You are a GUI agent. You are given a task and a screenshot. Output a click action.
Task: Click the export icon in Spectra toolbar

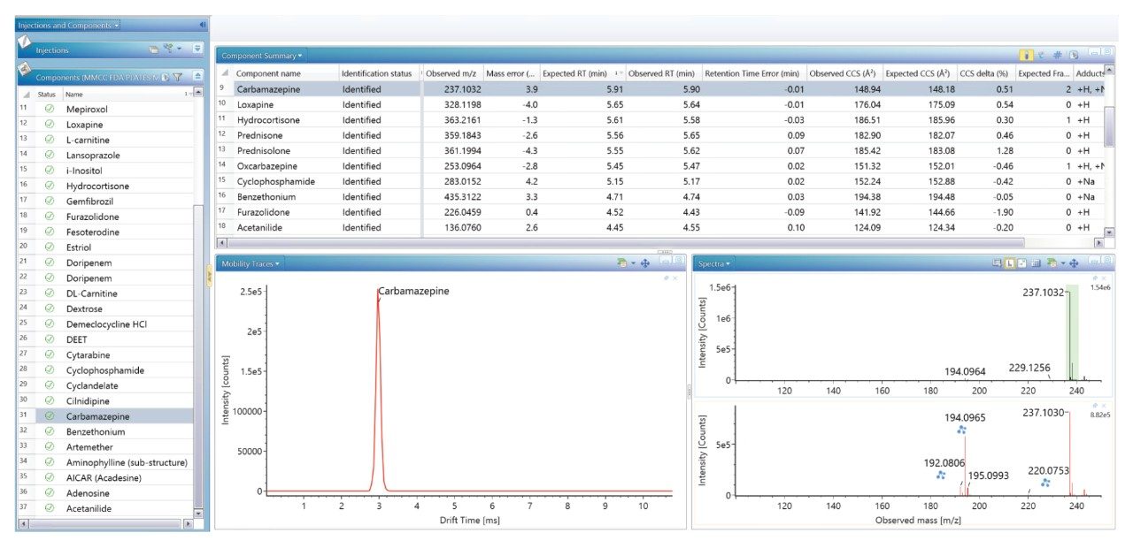pos(1050,263)
